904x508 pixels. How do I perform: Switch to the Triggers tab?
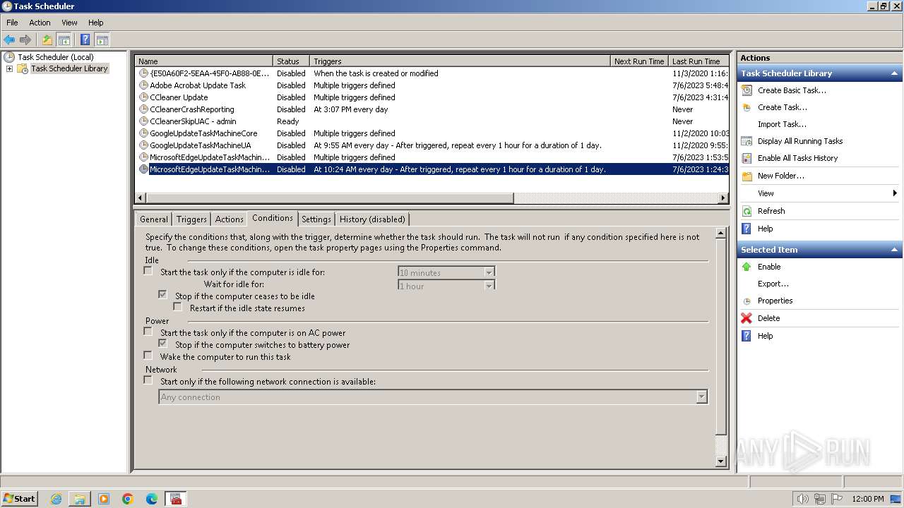[x=191, y=219]
